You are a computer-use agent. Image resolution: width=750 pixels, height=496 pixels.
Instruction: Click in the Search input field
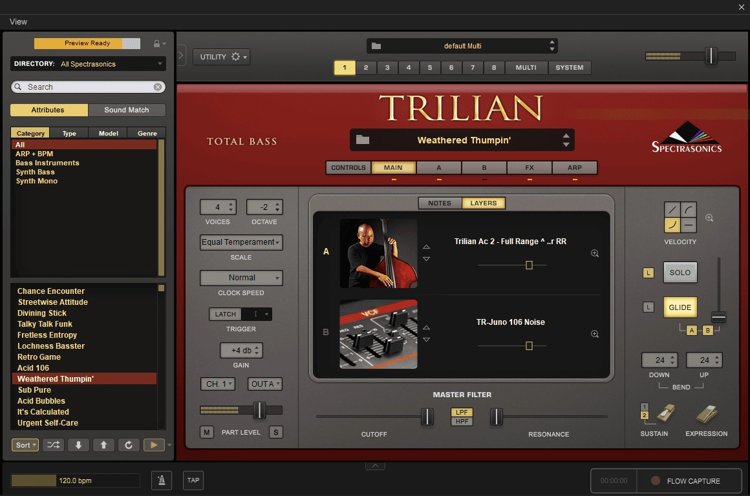point(89,87)
